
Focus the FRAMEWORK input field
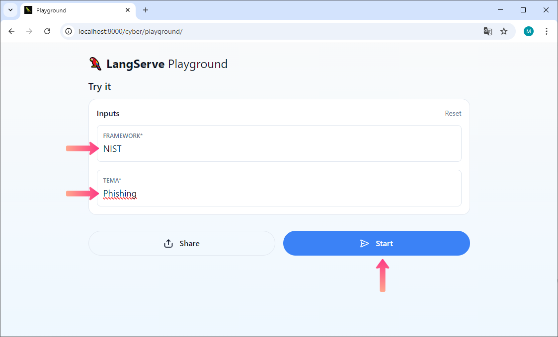pyautogui.click(x=279, y=143)
